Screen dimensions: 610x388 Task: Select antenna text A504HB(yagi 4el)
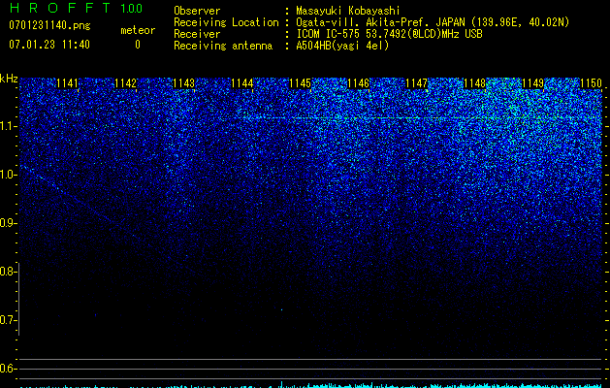coord(342,46)
